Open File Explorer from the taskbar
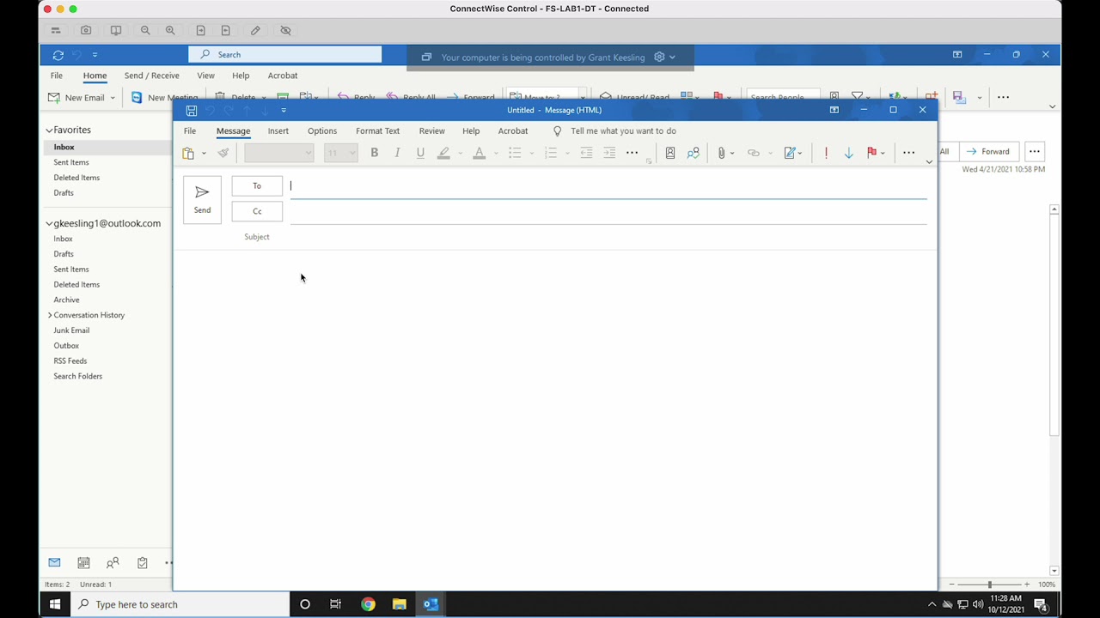The width and height of the screenshot is (1100, 618). pyautogui.click(x=400, y=604)
